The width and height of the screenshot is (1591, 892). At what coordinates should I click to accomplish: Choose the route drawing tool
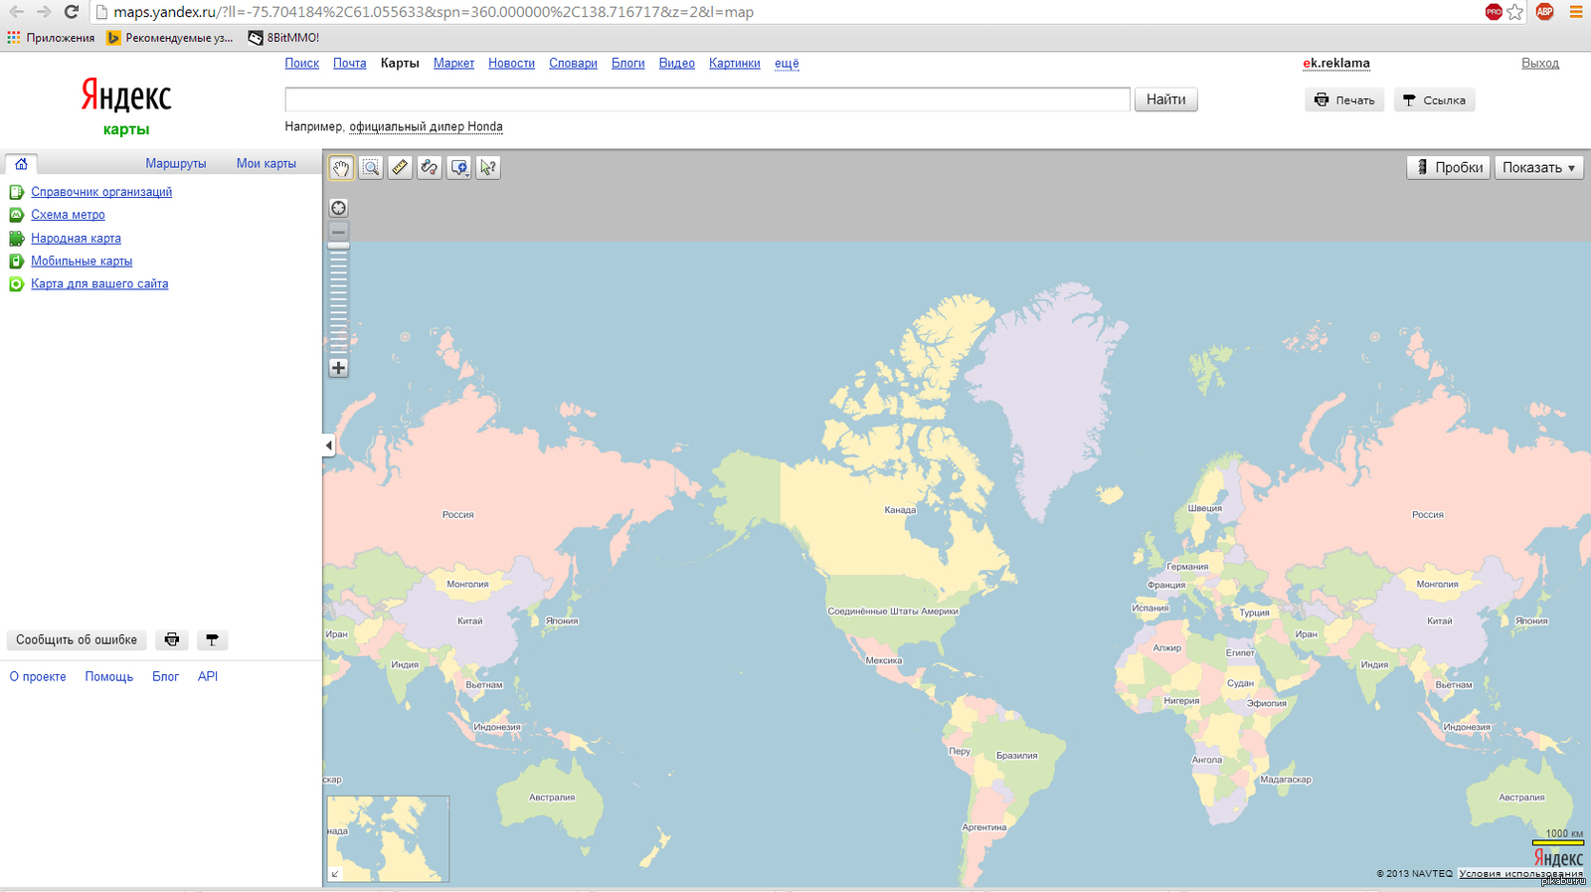point(430,168)
